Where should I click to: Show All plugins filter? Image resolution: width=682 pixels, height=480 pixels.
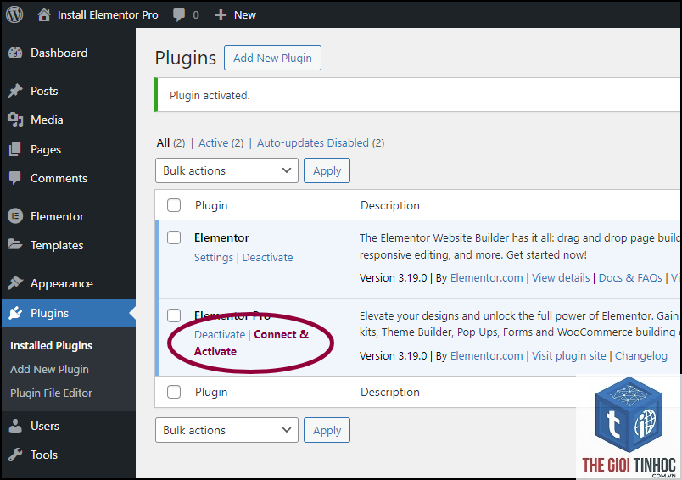click(163, 143)
